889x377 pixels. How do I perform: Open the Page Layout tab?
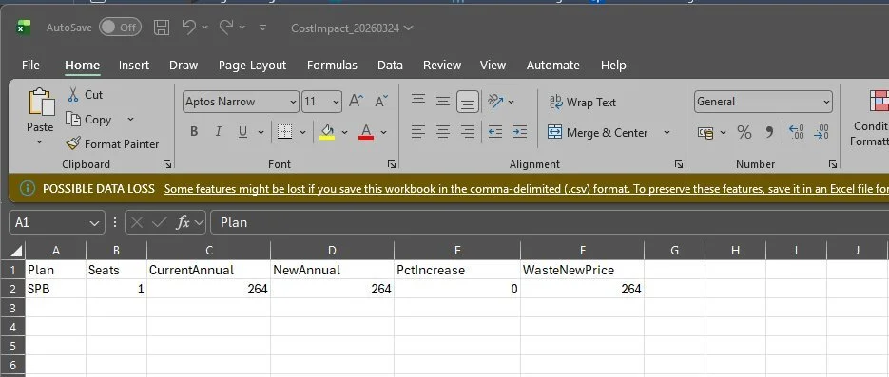[252, 66]
